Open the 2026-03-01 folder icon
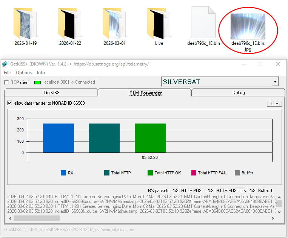Image resolution: width=288 pixels, height=238 pixels. click(115, 23)
